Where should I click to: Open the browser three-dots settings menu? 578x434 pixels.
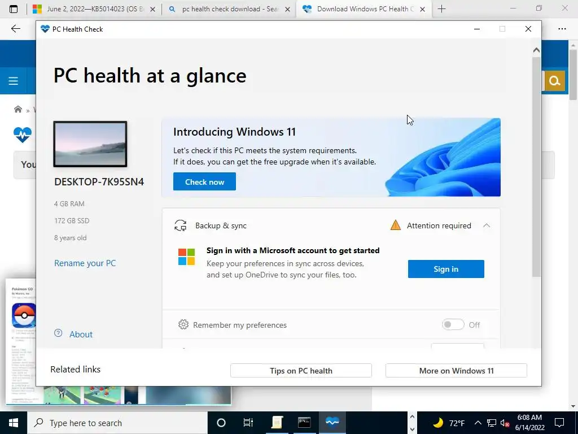(562, 29)
